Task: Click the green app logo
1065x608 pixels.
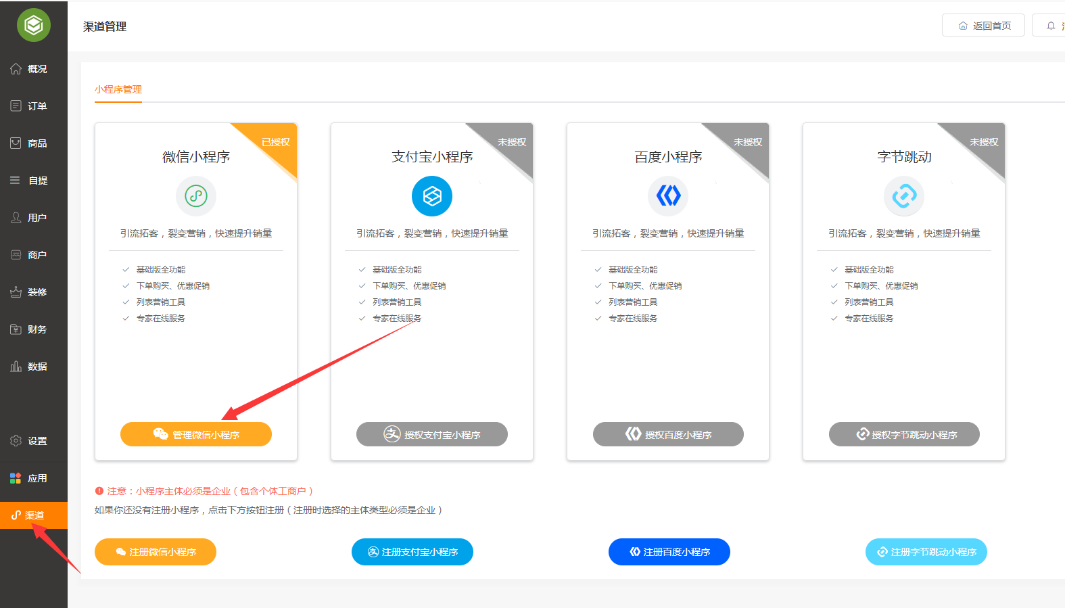Action: pyautogui.click(x=33, y=25)
